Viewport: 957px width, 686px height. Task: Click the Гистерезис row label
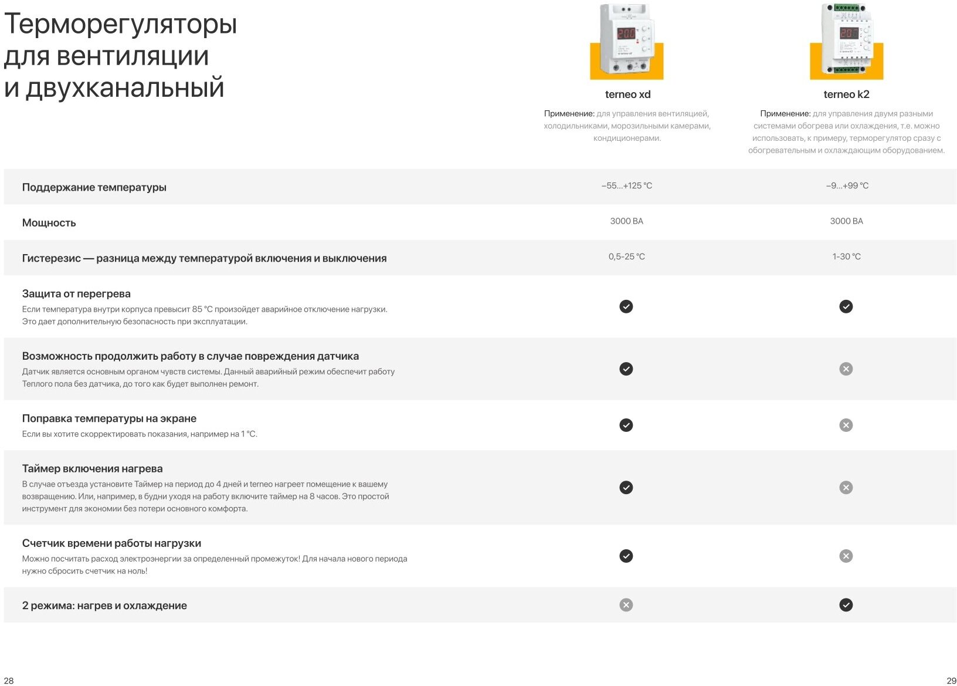204,258
